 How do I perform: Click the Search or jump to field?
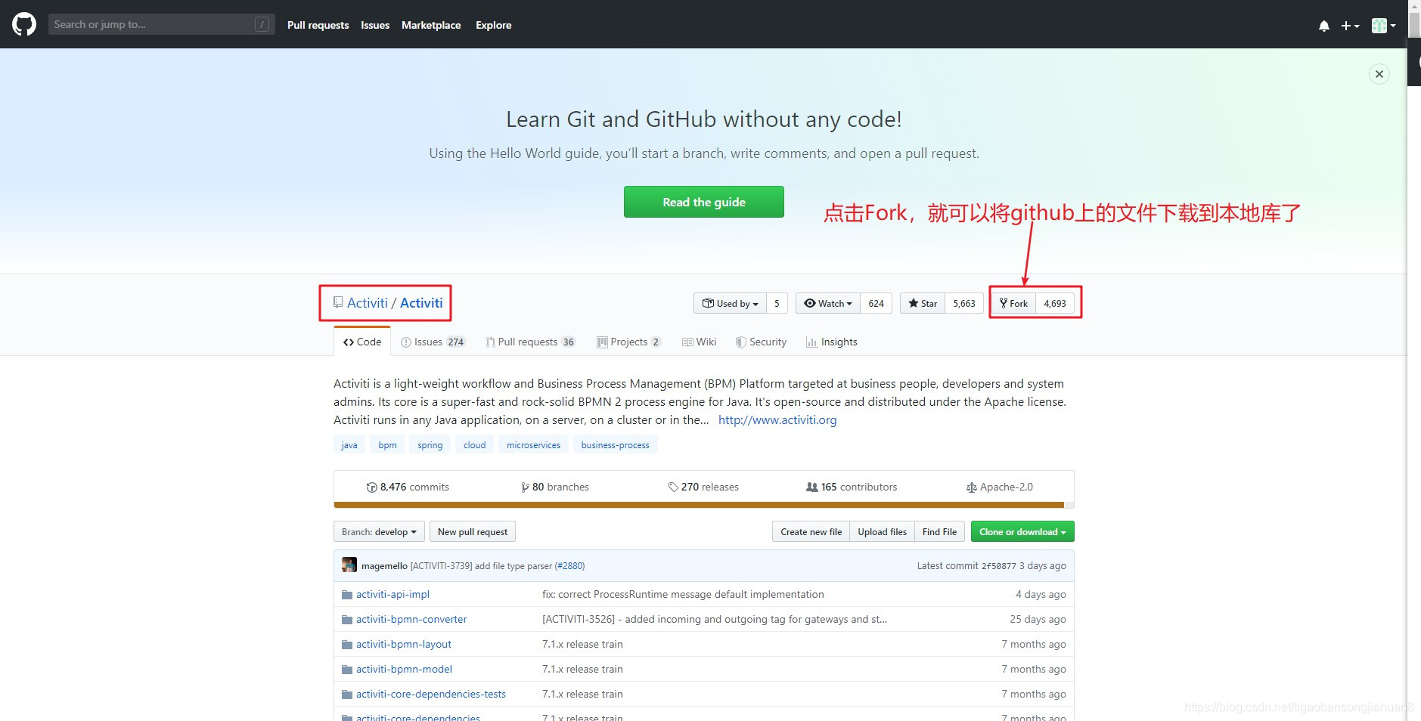click(161, 24)
